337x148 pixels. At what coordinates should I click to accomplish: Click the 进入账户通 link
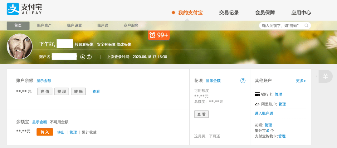(264, 113)
